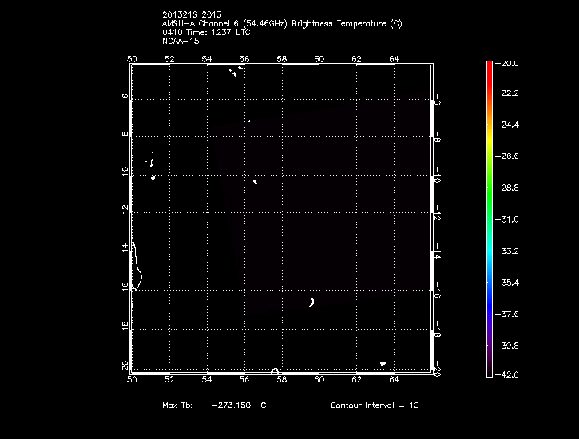Click the small contour near 60 longitude, -16 latitude
This screenshot has height=439, width=579.
point(311,301)
